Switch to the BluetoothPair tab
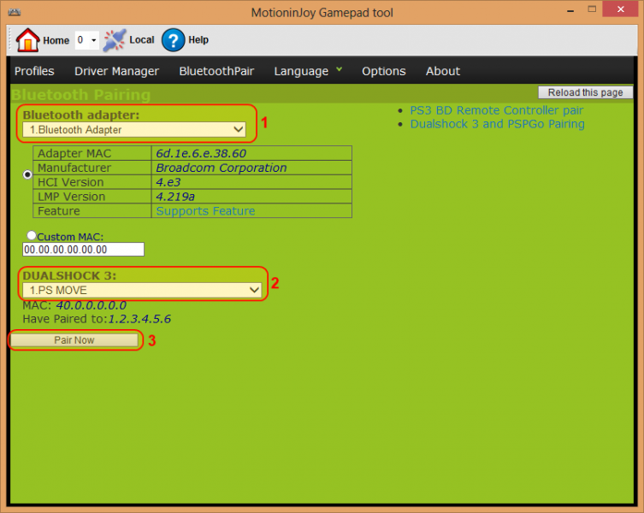Image resolution: width=644 pixels, height=513 pixels. tap(216, 71)
